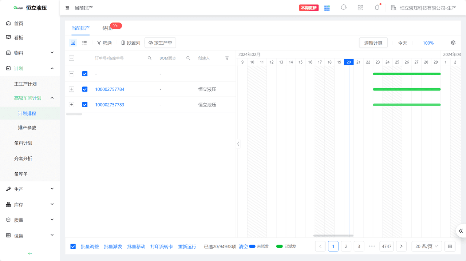Click table density icon beside page size

[x=450, y=246]
